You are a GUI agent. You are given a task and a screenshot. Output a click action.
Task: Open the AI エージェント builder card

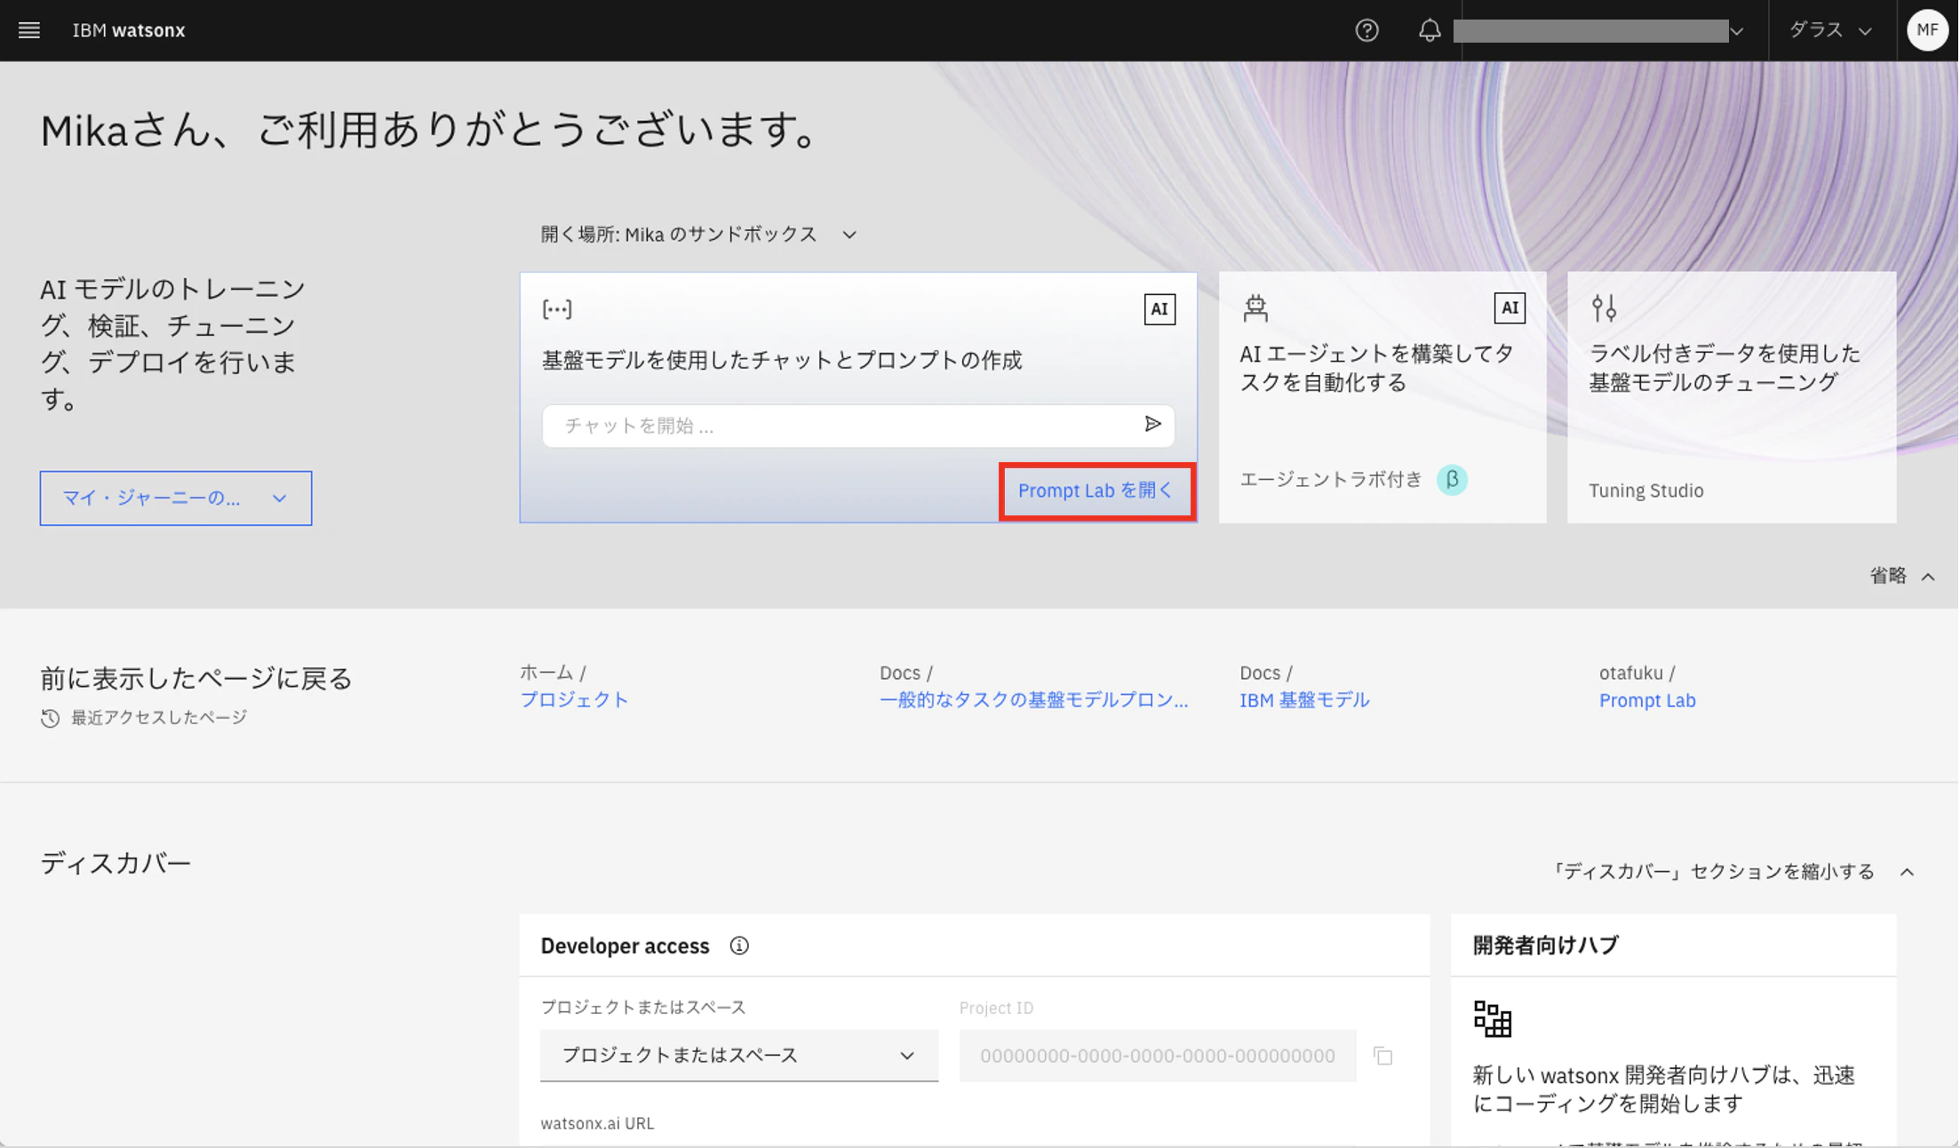(1382, 397)
